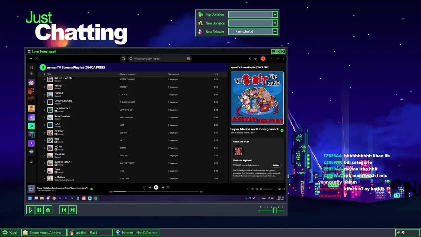
Task: Open the mini player icon
Action: coord(279,189)
